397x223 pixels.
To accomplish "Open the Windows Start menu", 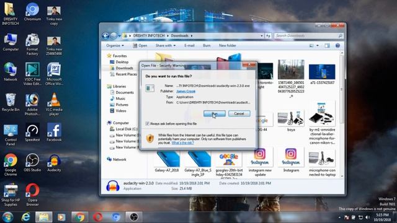I will (x=7, y=217).
